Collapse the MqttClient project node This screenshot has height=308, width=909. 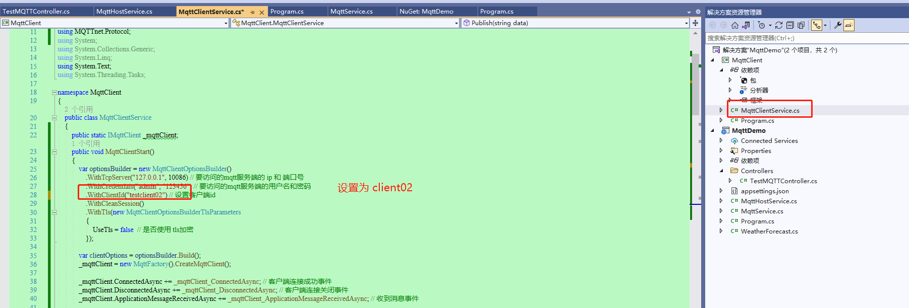point(713,60)
